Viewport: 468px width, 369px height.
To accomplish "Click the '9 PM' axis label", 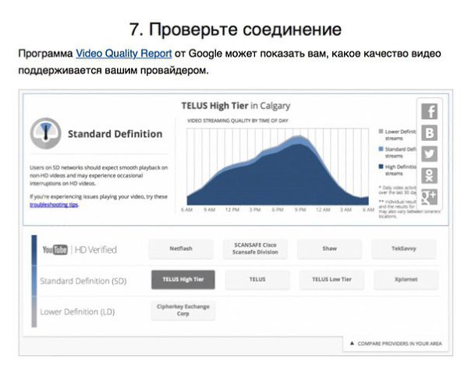I will [x=300, y=209].
